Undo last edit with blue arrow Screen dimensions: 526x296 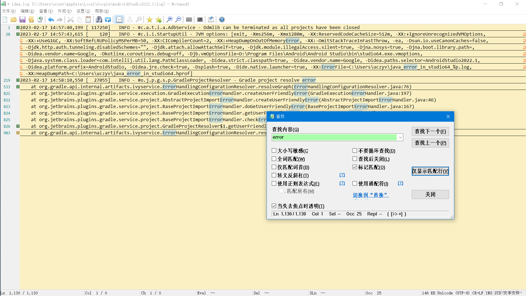(x=51, y=19)
